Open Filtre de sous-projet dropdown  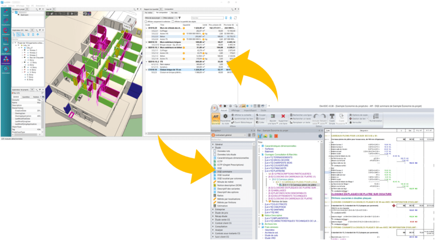(x=153, y=18)
